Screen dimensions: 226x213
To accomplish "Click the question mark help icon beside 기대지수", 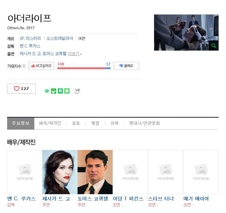I will click(24, 66).
